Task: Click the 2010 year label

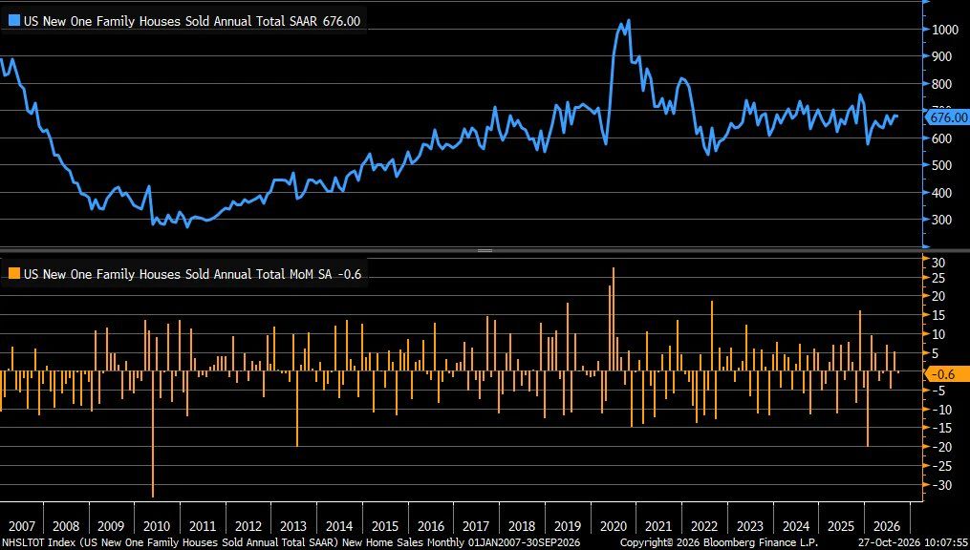Action: pyautogui.click(x=157, y=526)
